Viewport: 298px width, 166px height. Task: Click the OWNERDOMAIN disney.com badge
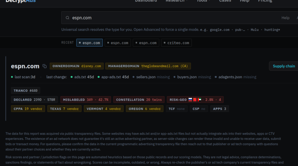click(77, 66)
